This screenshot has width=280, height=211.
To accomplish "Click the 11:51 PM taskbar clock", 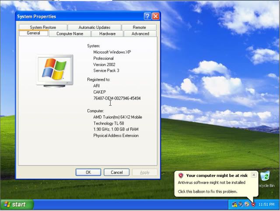I will click(x=266, y=204).
